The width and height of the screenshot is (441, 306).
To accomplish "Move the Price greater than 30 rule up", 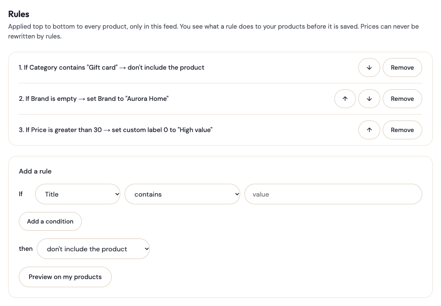I will pyautogui.click(x=369, y=129).
